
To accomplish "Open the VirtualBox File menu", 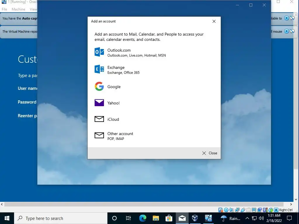I will pos(4,9).
